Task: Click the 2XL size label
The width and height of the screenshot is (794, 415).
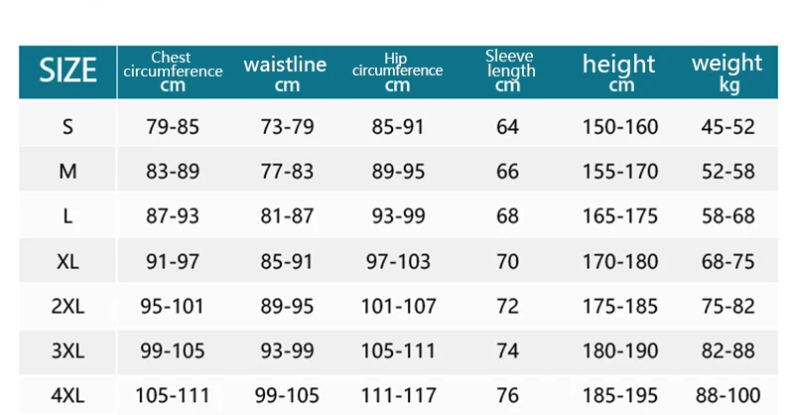Action: (x=67, y=306)
